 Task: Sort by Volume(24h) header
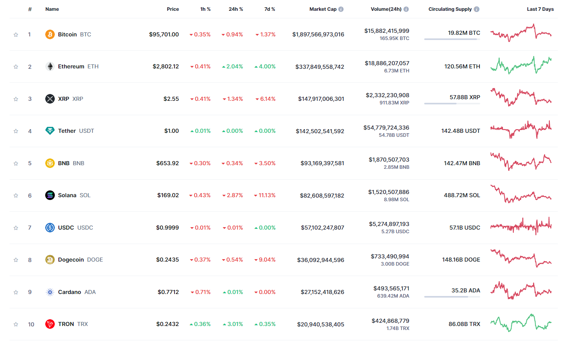tap(386, 9)
